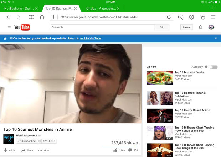Open WatchMojo.com channel name link
The image size is (221, 157).
pos(27,136)
